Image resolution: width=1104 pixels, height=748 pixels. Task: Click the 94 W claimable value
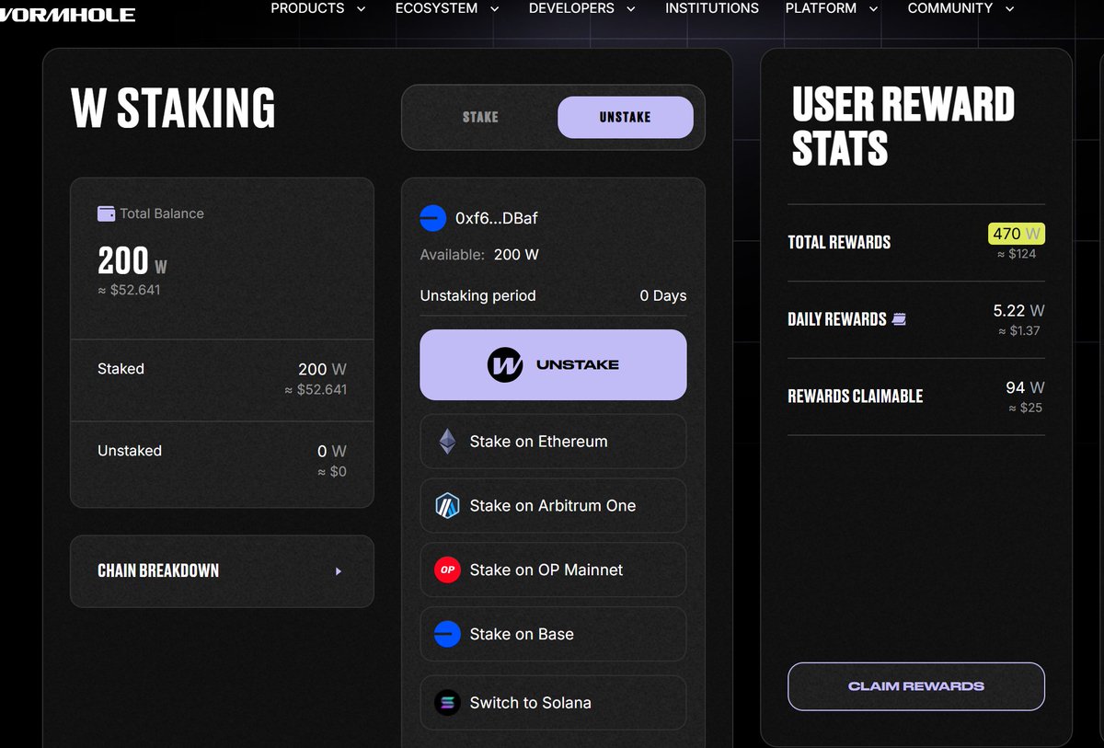[x=1025, y=387]
